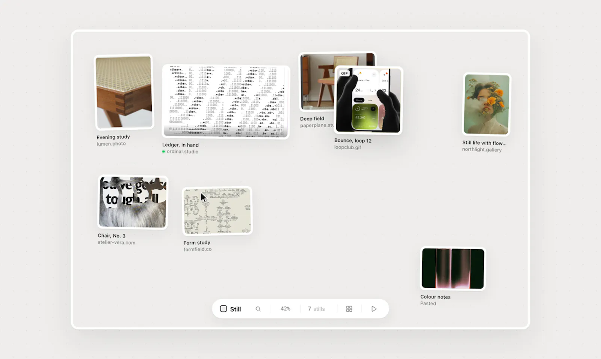Image resolution: width=601 pixels, height=359 pixels.
Task: Click the Still app logo icon
Action: tap(223, 309)
